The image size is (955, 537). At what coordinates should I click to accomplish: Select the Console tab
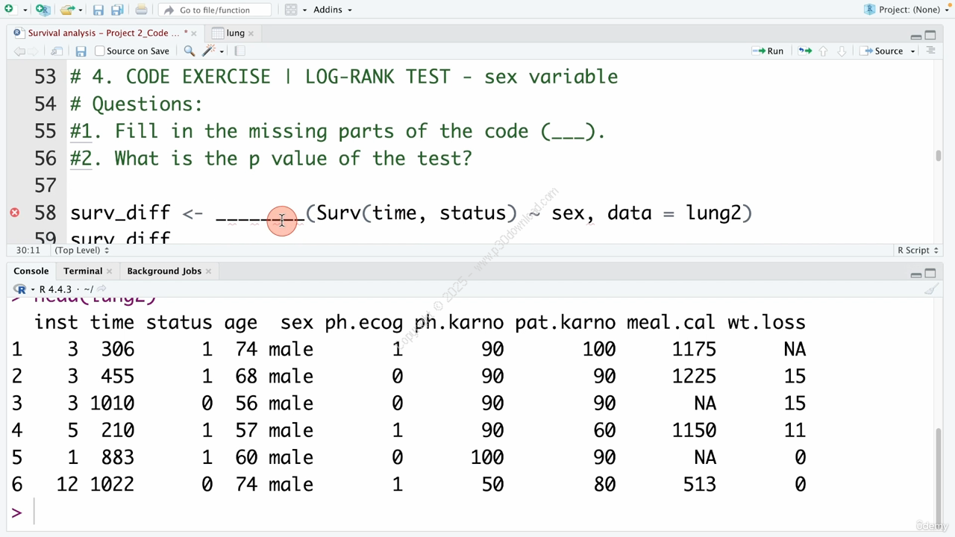pyautogui.click(x=31, y=271)
